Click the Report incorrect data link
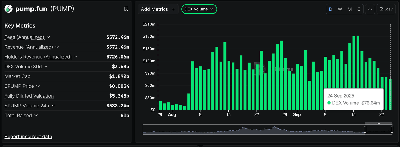Viewport: 400px width, 147px height. [x=28, y=136]
